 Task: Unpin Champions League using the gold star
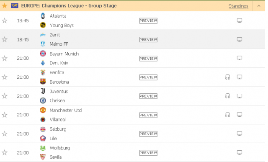tap(5, 5)
